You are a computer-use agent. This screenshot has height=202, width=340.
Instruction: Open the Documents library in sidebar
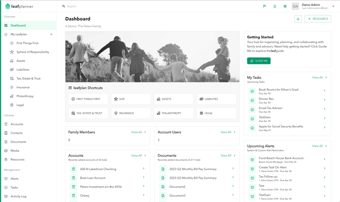point(18,142)
